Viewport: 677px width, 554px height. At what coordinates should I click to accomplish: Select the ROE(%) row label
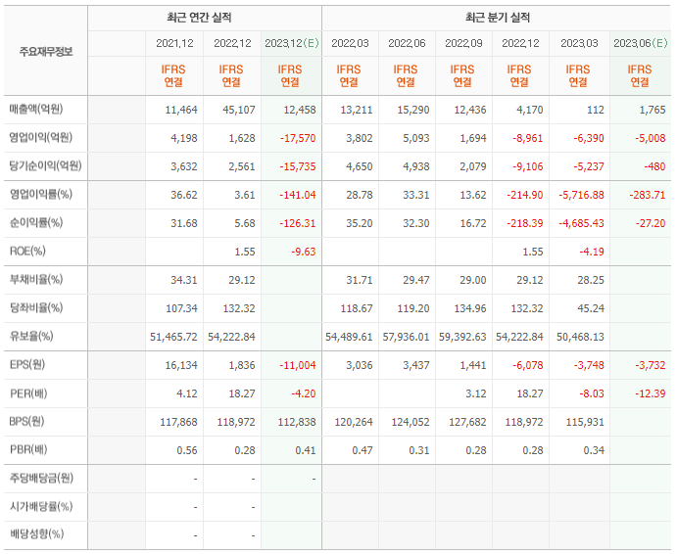point(27,252)
